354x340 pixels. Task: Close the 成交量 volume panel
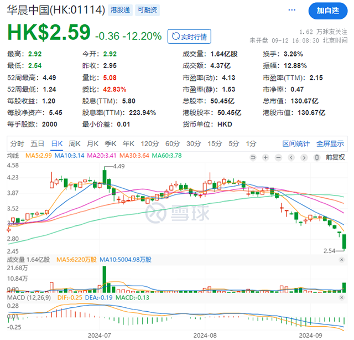click(342, 260)
